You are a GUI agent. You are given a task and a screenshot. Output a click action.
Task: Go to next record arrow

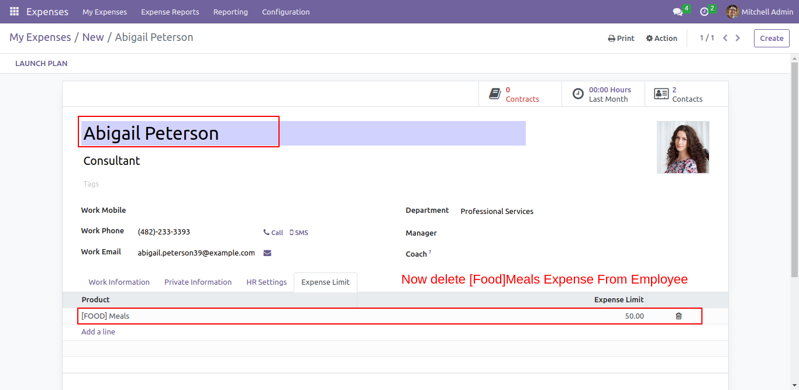(x=738, y=38)
